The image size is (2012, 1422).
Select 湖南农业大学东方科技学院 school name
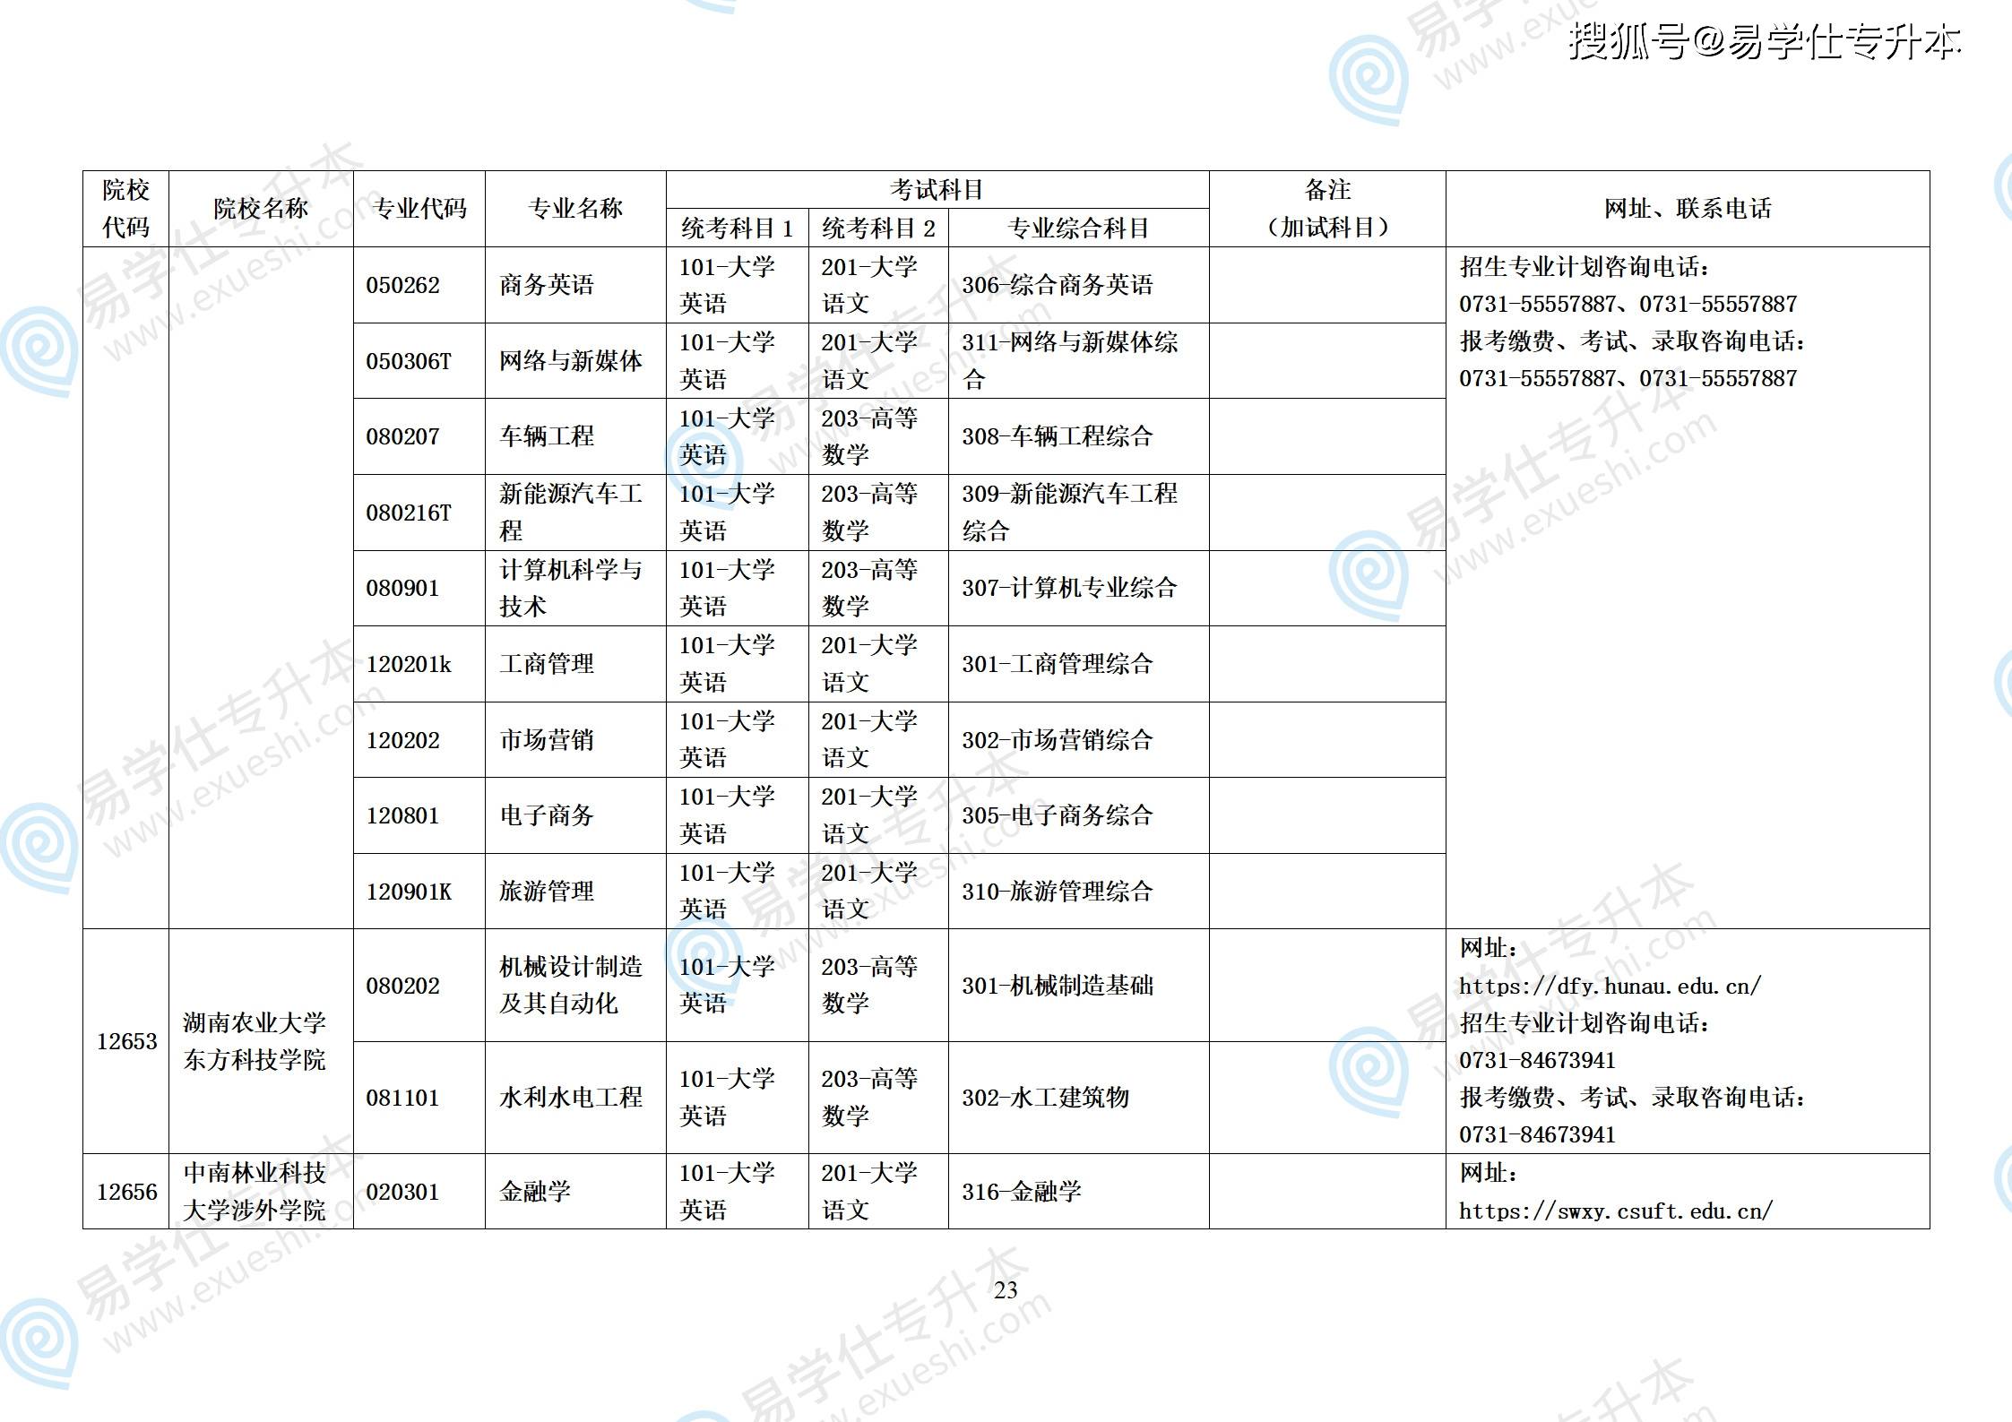pos(261,1041)
